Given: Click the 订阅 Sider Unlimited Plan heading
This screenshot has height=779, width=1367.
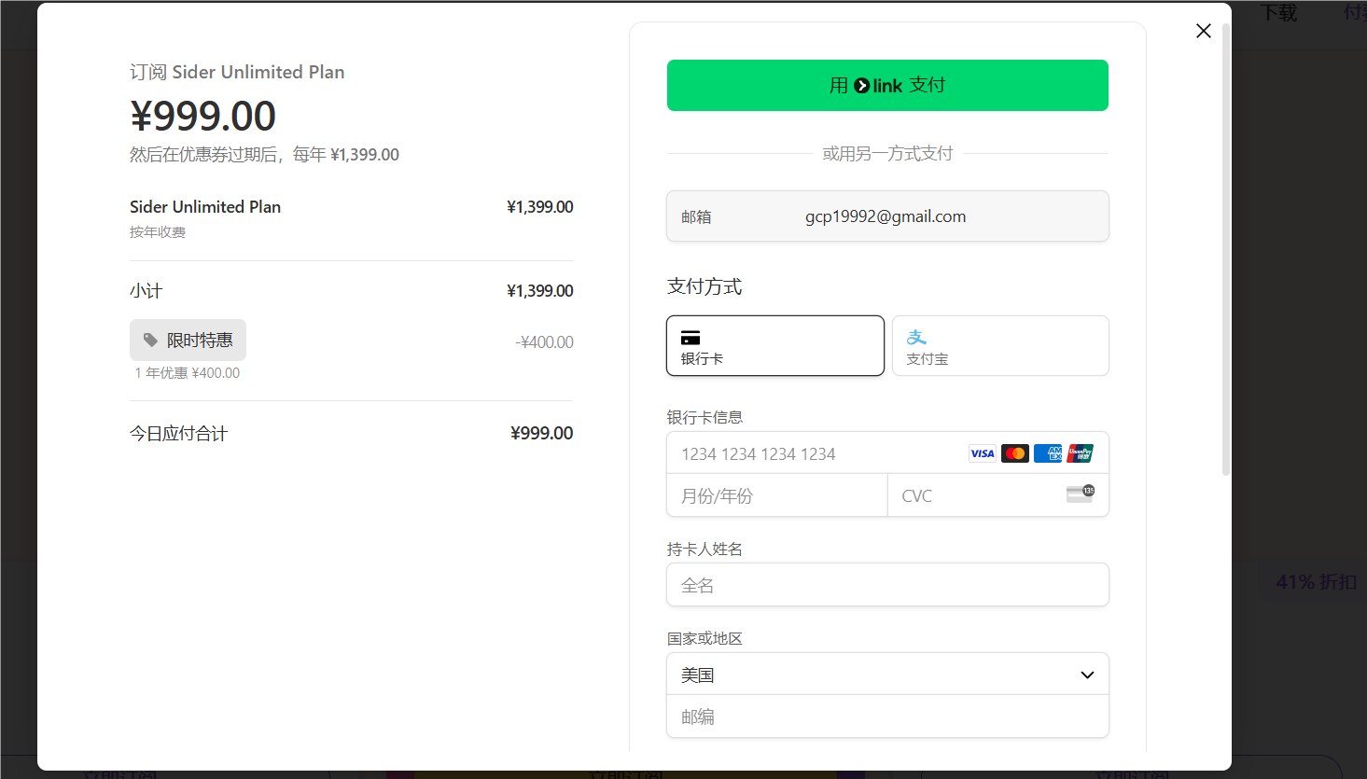Looking at the screenshot, I should pos(237,72).
